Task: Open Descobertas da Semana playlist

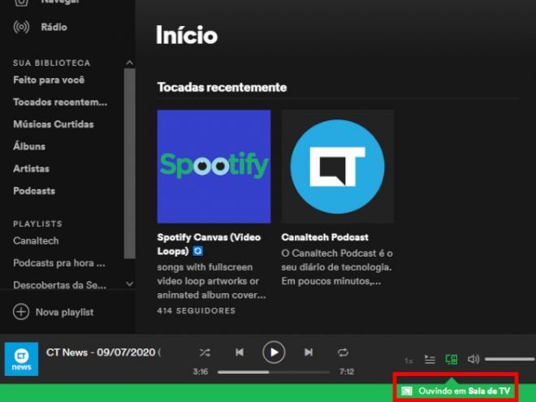Action: [59, 285]
